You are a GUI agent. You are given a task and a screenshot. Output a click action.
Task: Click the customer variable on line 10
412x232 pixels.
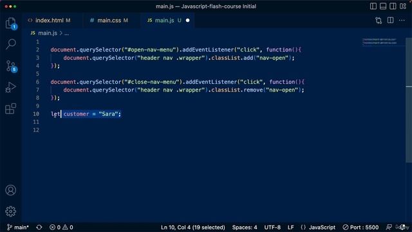(x=76, y=114)
